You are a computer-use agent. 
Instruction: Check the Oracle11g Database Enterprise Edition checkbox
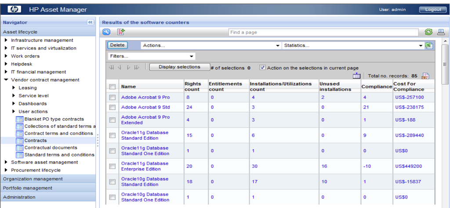point(112,166)
